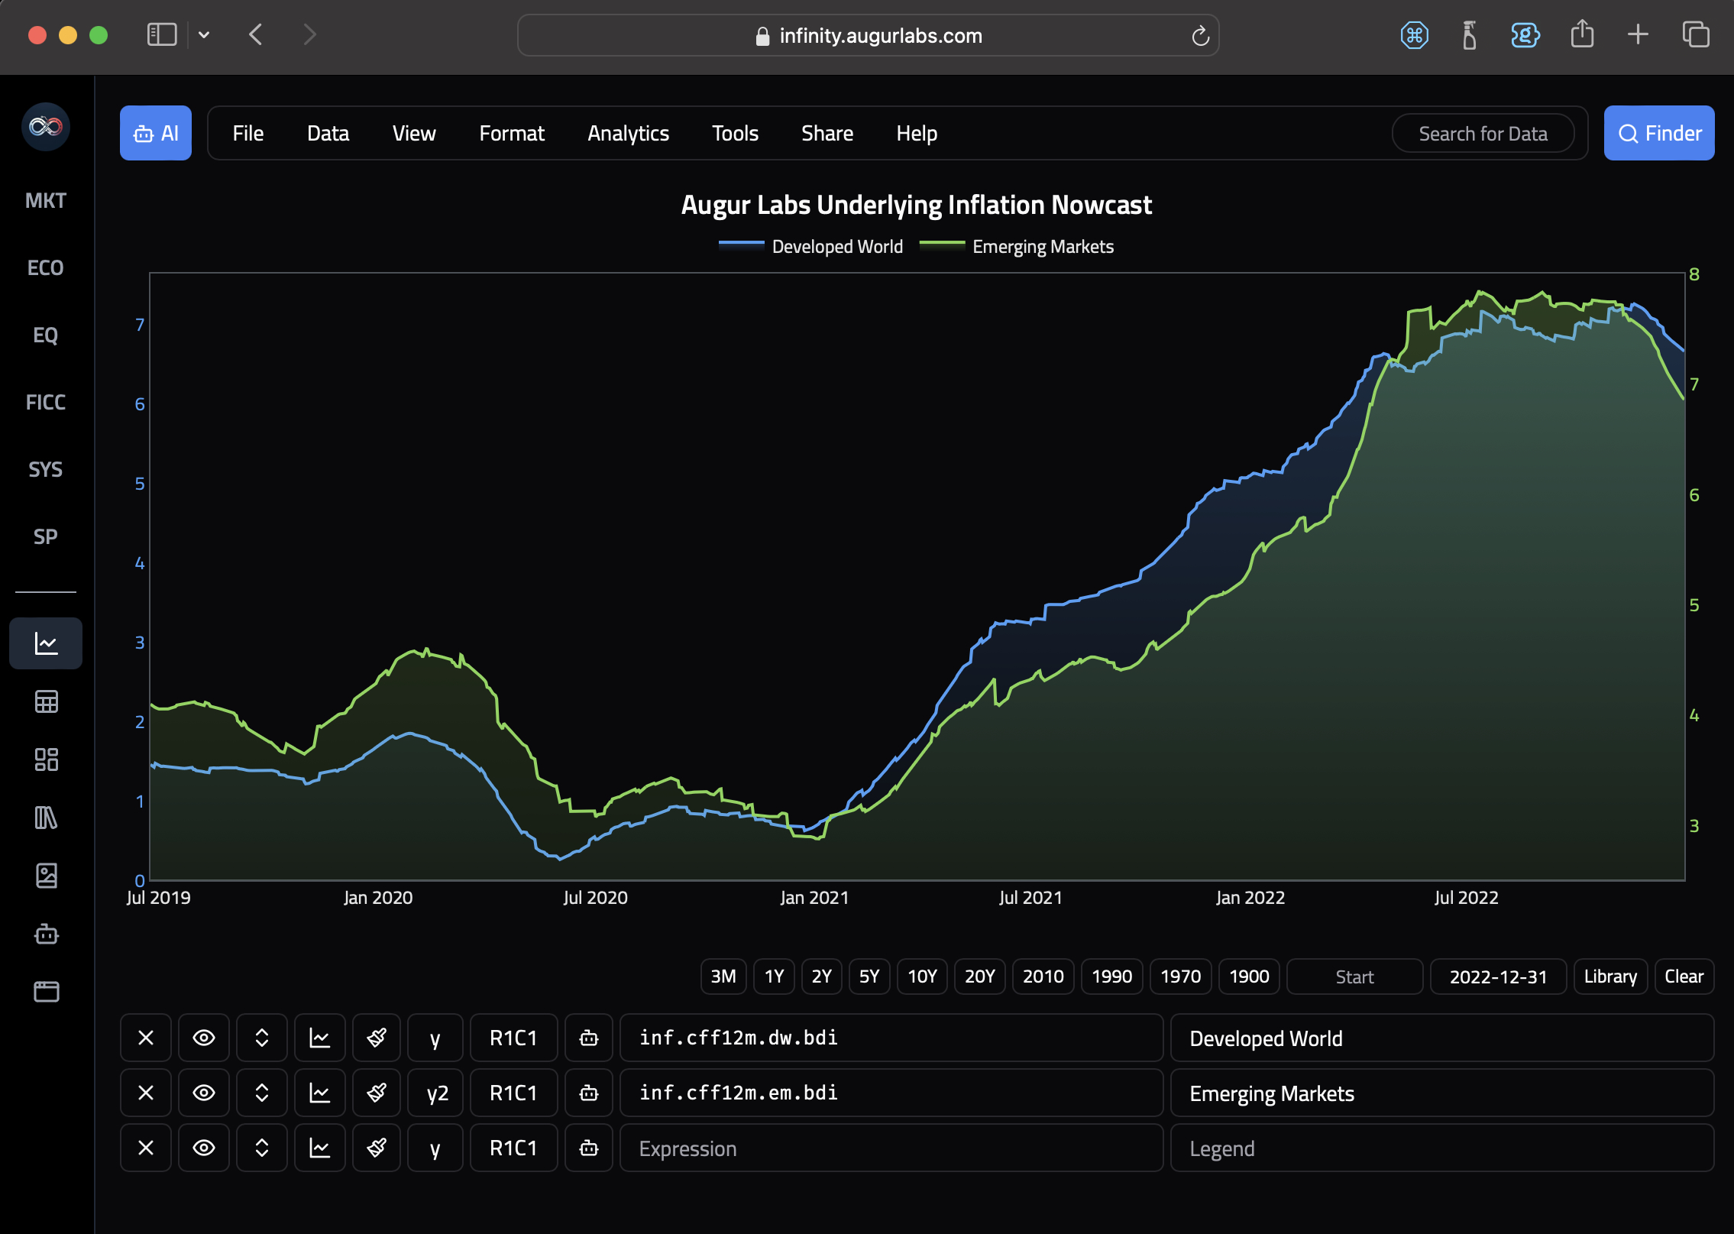Expand the reorder arrows for Developed World row

[262, 1038]
